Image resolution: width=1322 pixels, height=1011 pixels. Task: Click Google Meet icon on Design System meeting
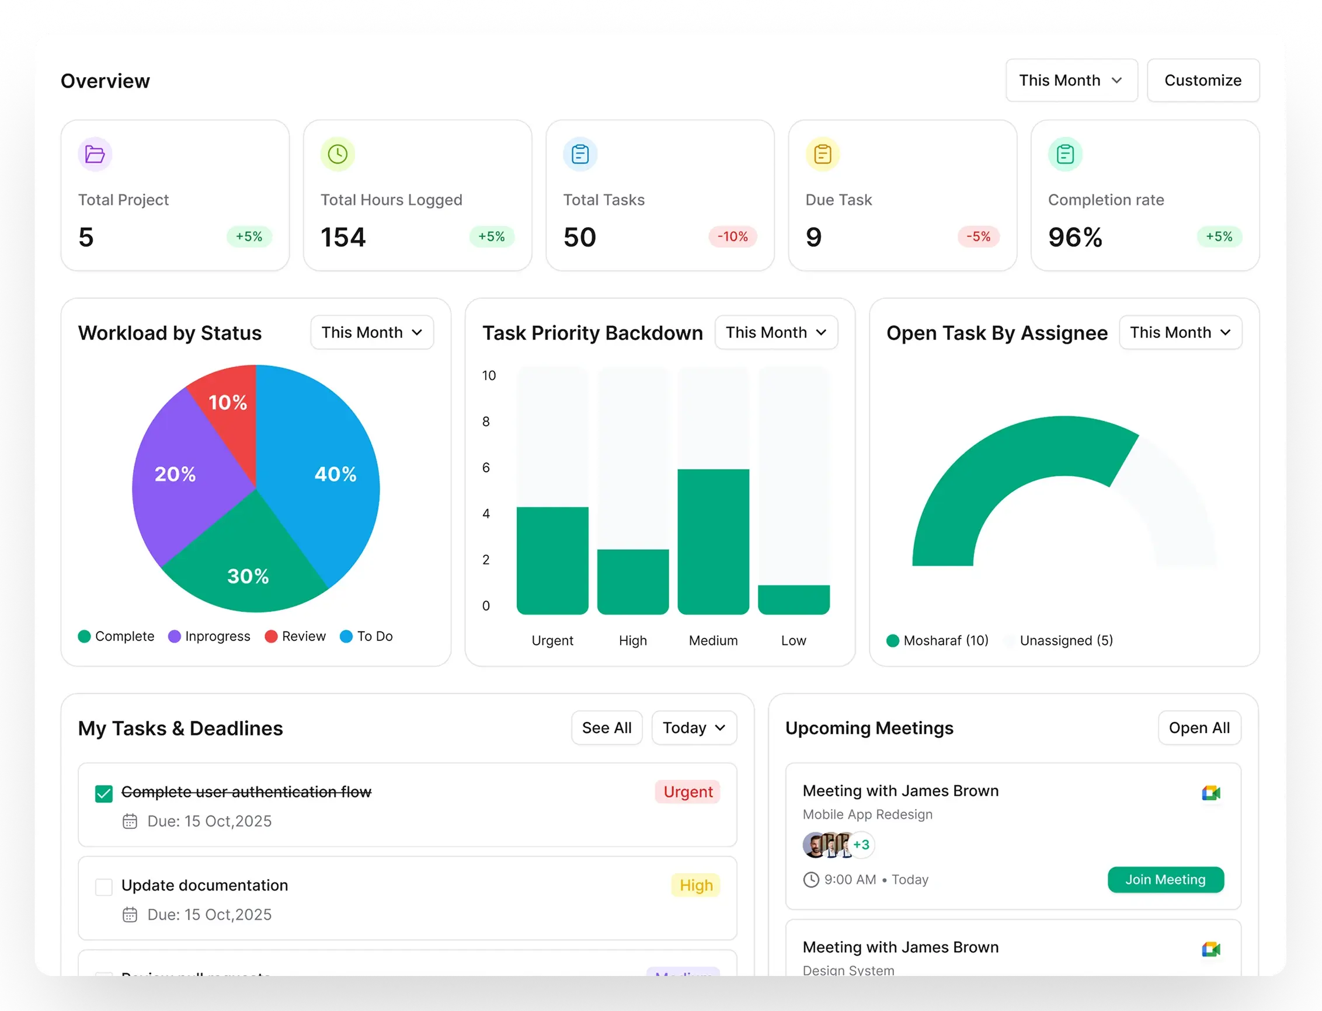coord(1210,950)
